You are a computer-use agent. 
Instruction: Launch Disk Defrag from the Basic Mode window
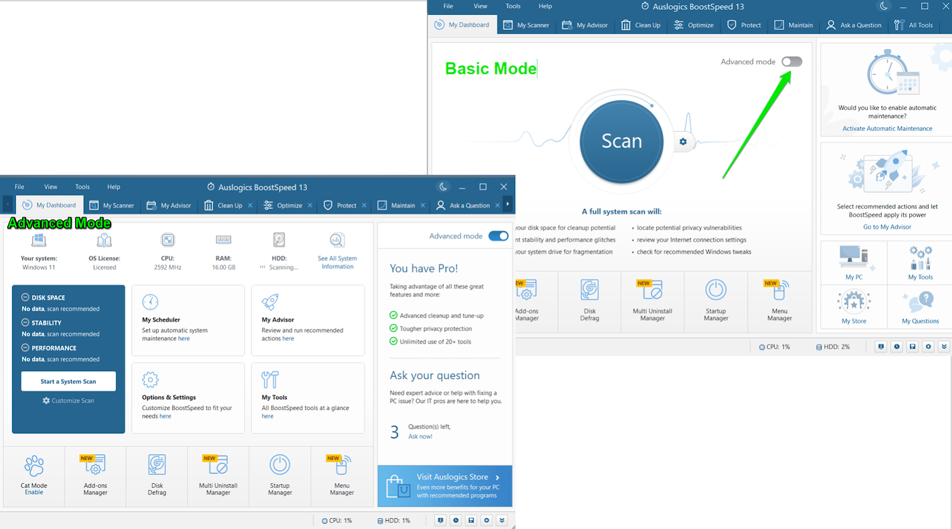click(x=590, y=301)
